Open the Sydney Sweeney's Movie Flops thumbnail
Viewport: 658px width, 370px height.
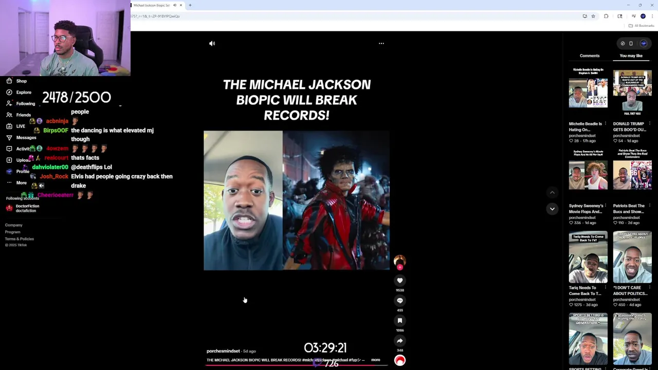point(588,175)
